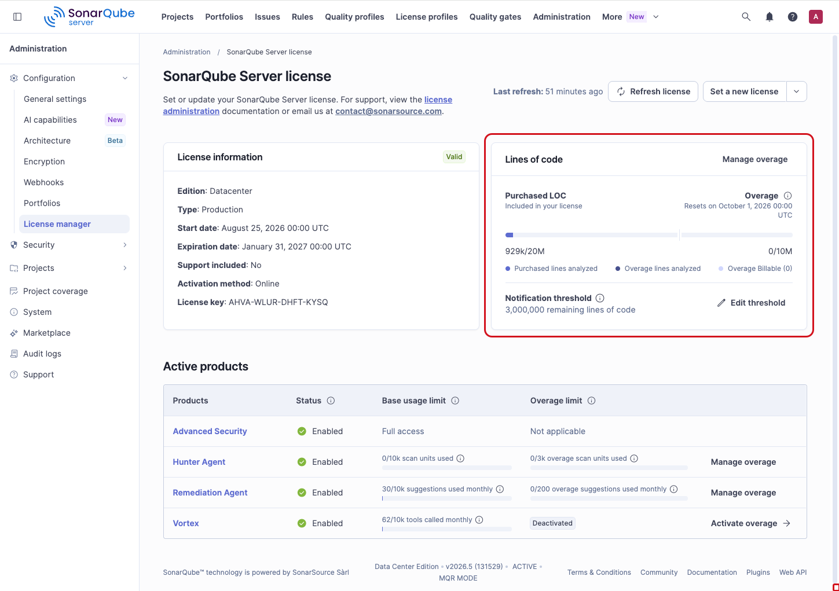Image resolution: width=839 pixels, height=591 pixels.
Task: Click the Purchased LOC usage bar
Action: point(591,235)
